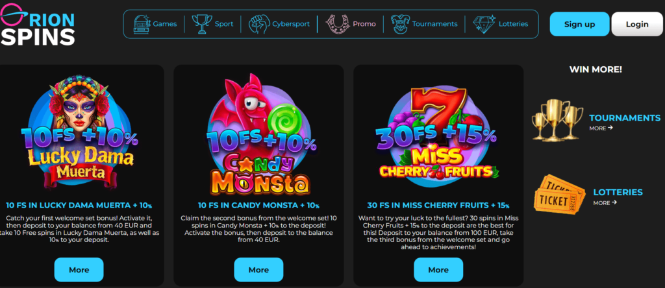Click the Tournaments jester icon

399,24
